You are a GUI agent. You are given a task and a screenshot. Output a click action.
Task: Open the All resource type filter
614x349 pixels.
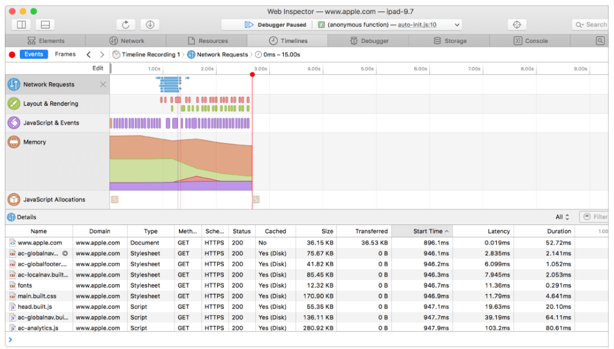click(x=563, y=217)
